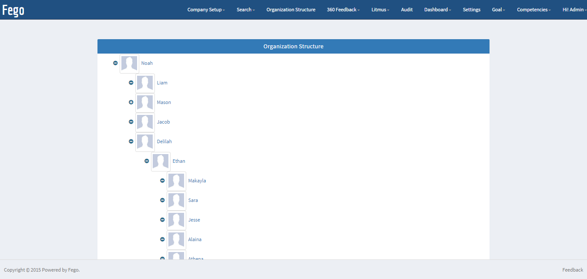
Task: Click the Feedback link in footer
Action: point(573,270)
